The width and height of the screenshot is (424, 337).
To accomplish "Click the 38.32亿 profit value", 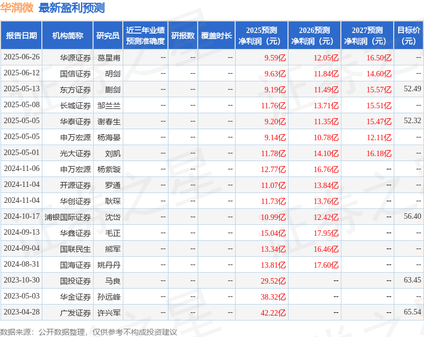I will (x=273, y=297).
